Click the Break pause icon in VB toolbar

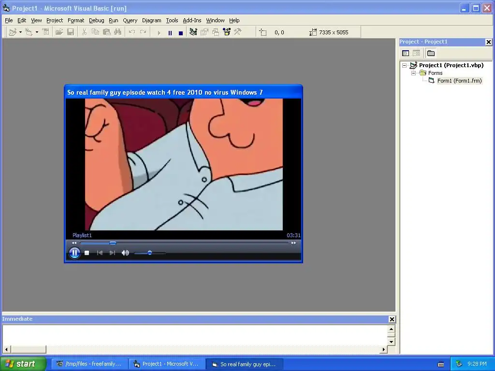(x=170, y=33)
